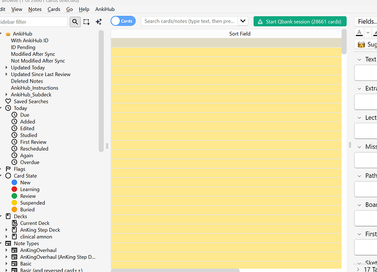Click the AnKingOverhaul note type icon
This screenshot has height=272, width=377.
coord(14,250)
